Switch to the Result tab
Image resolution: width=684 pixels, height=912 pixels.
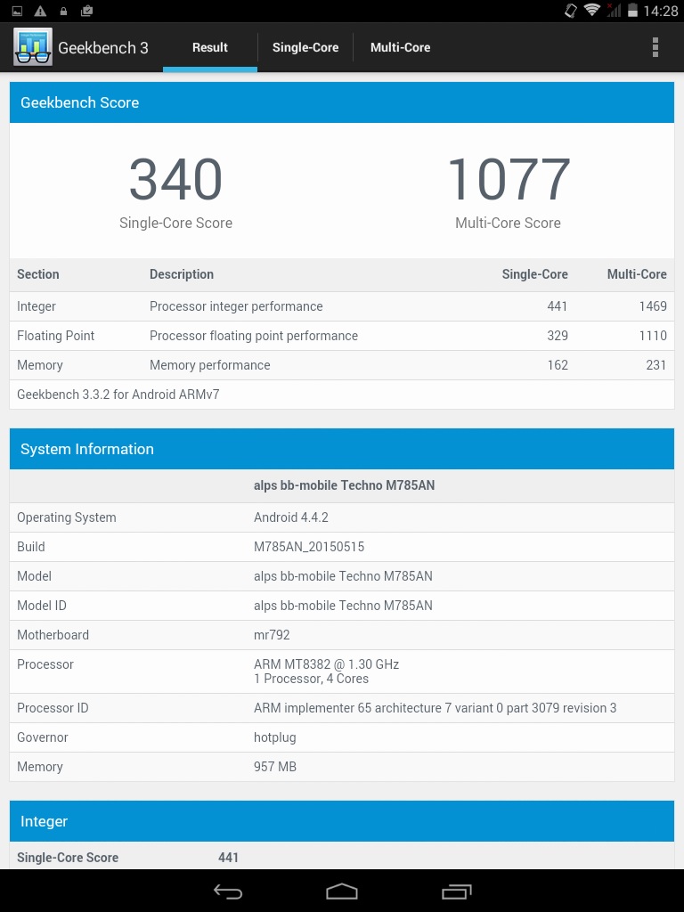(x=210, y=48)
